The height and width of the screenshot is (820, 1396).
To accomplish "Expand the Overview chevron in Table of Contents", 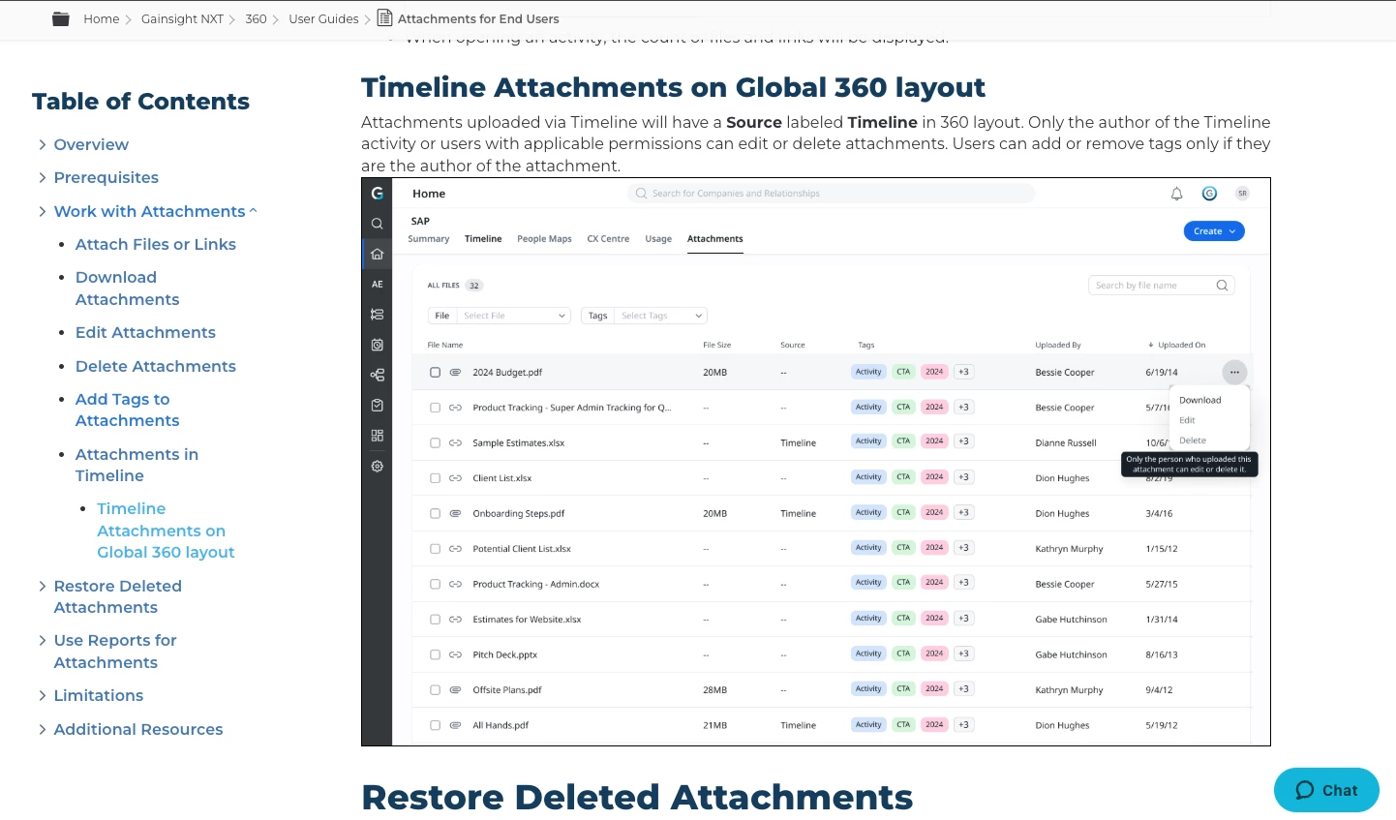I will pyautogui.click(x=42, y=144).
